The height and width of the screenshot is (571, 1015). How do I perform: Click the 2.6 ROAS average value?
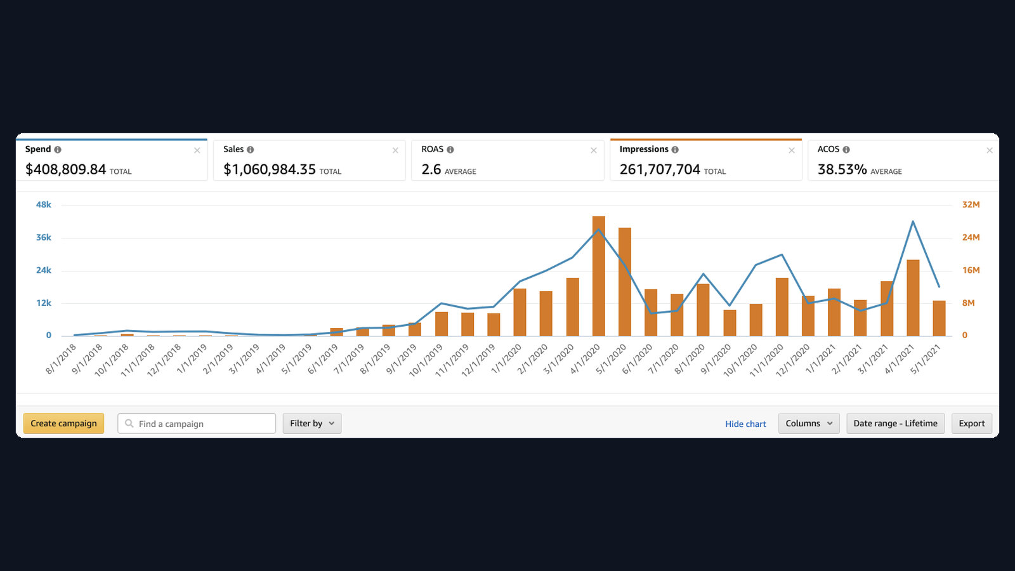(431, 169)
